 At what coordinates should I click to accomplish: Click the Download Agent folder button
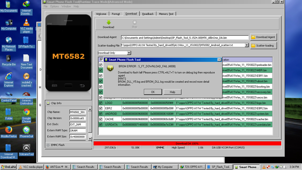click(263, 37)
